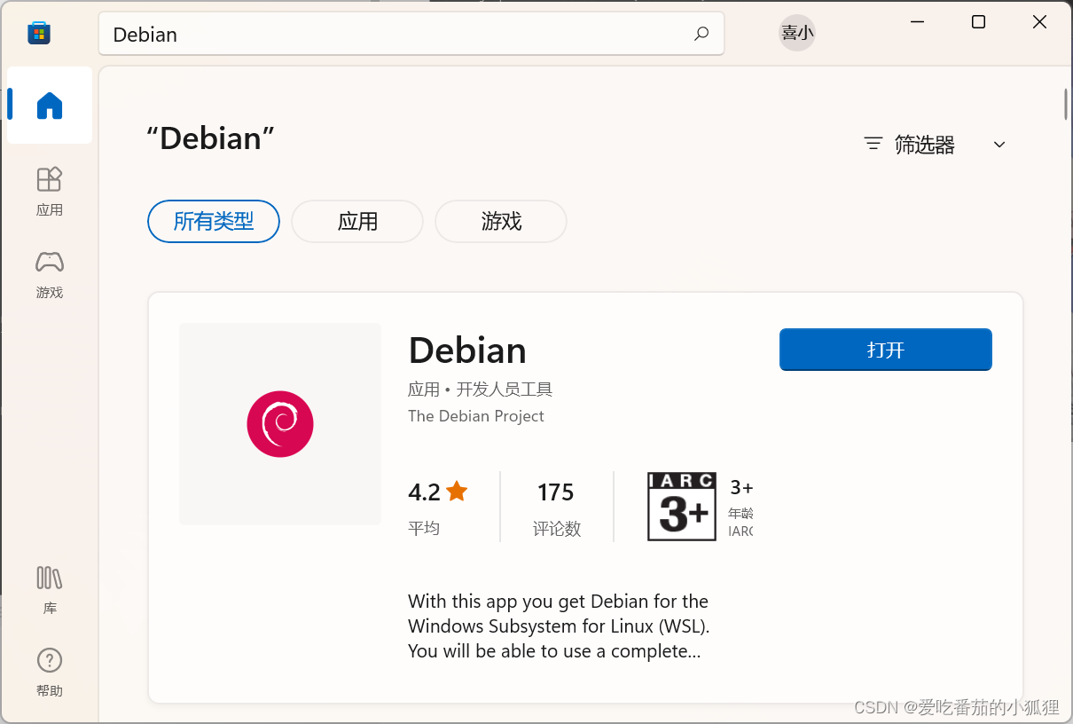Open the user profile avatar 喜小
Screen dimensions: 1073x724
tap(797, 33)
